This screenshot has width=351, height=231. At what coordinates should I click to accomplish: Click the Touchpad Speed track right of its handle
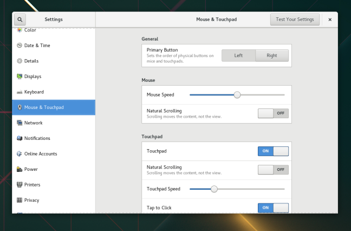click(x=251, y=189)
